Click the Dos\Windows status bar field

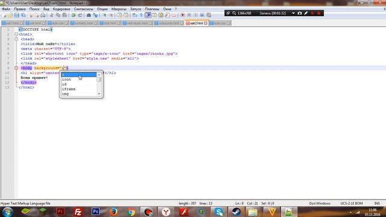[320, 204]
